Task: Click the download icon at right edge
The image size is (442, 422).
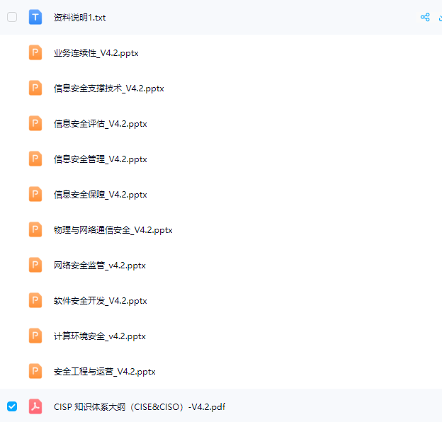Action: tap(440, 18)
